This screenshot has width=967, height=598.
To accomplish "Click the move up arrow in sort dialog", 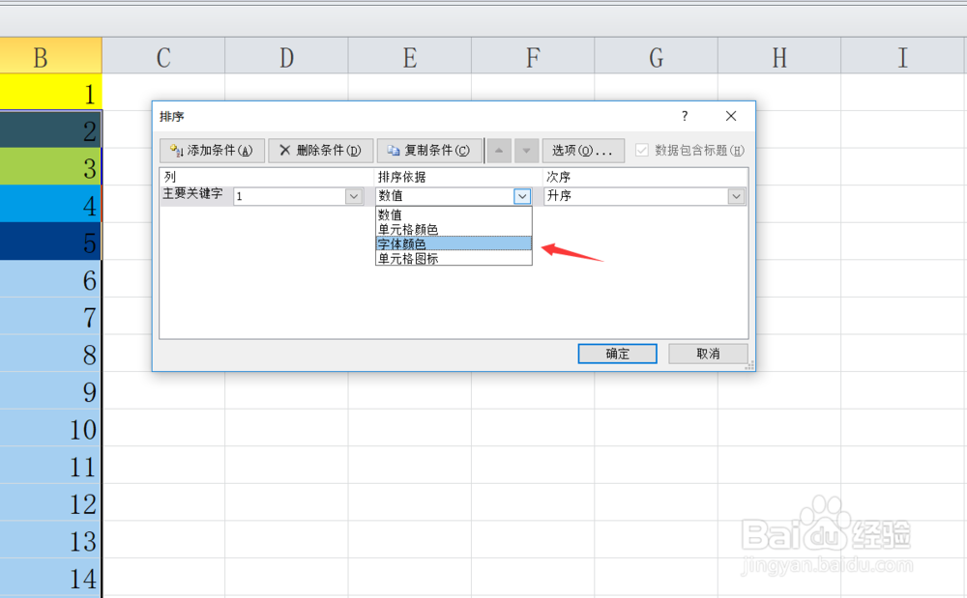I will click(x=499, y=151).
